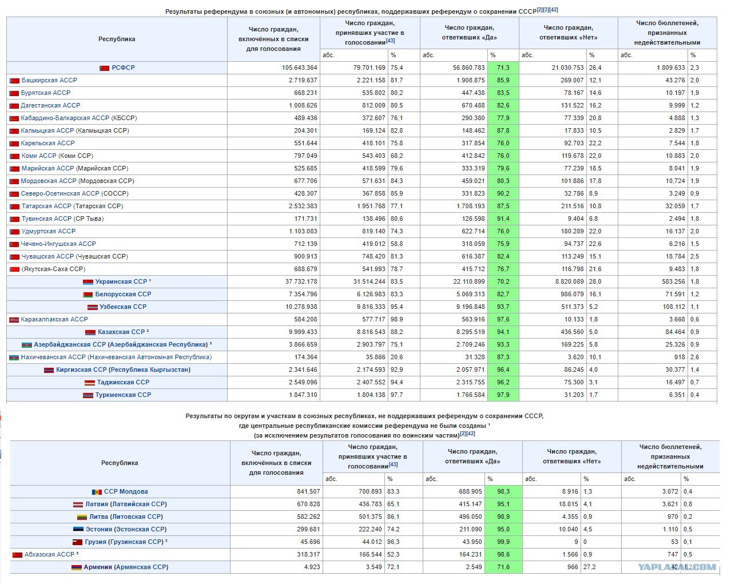Viewport: 731px width, 584px height.
Task: Open the Кабардино-Балкарская АССР link
Action: 65,118
